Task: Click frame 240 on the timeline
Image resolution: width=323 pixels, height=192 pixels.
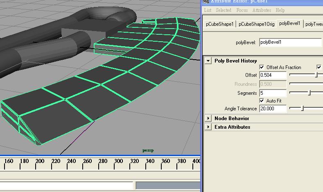Action: pyautogui.click(x=71, y=161)
